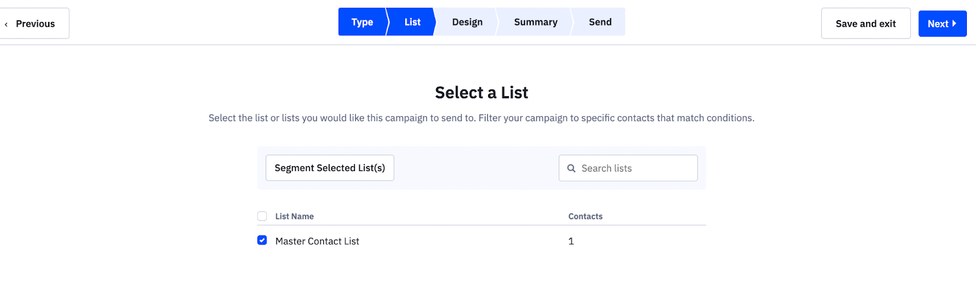
Task: Select the List step in the progress bar
Action: (412, 23)
